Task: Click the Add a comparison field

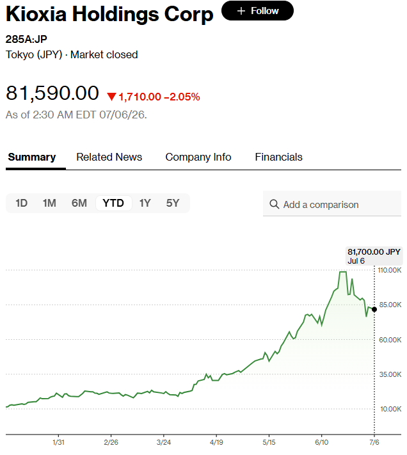Action: (x=332, y=204)
